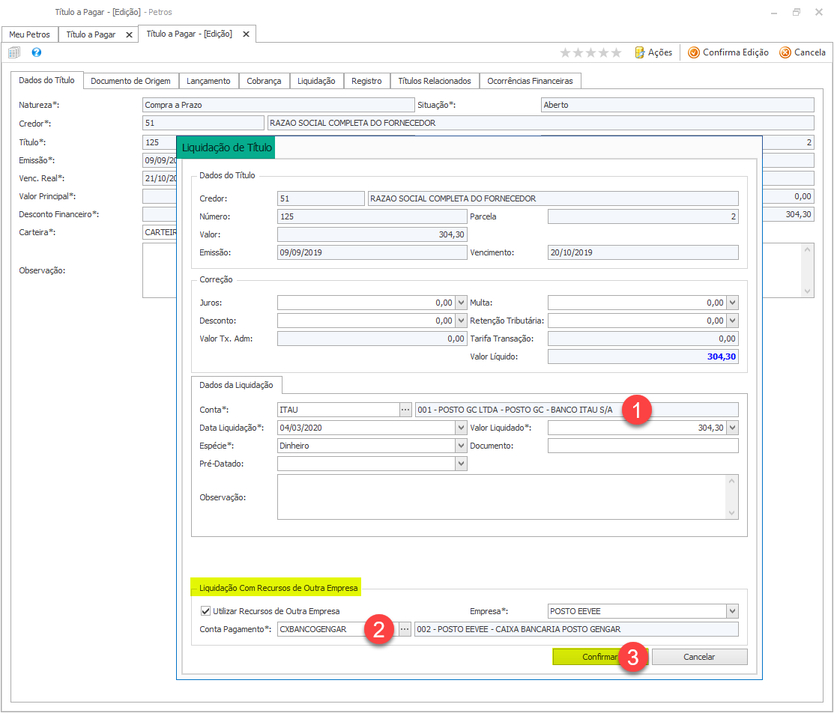Click the blue help question mark icon

tap(36, 52)
